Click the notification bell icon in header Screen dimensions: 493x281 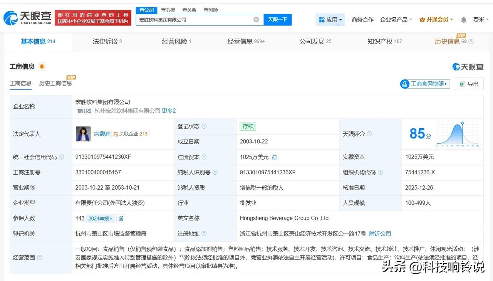[463, 20]
